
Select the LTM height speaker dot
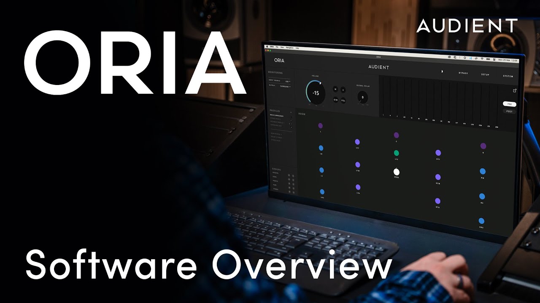(x=358, y=165)
